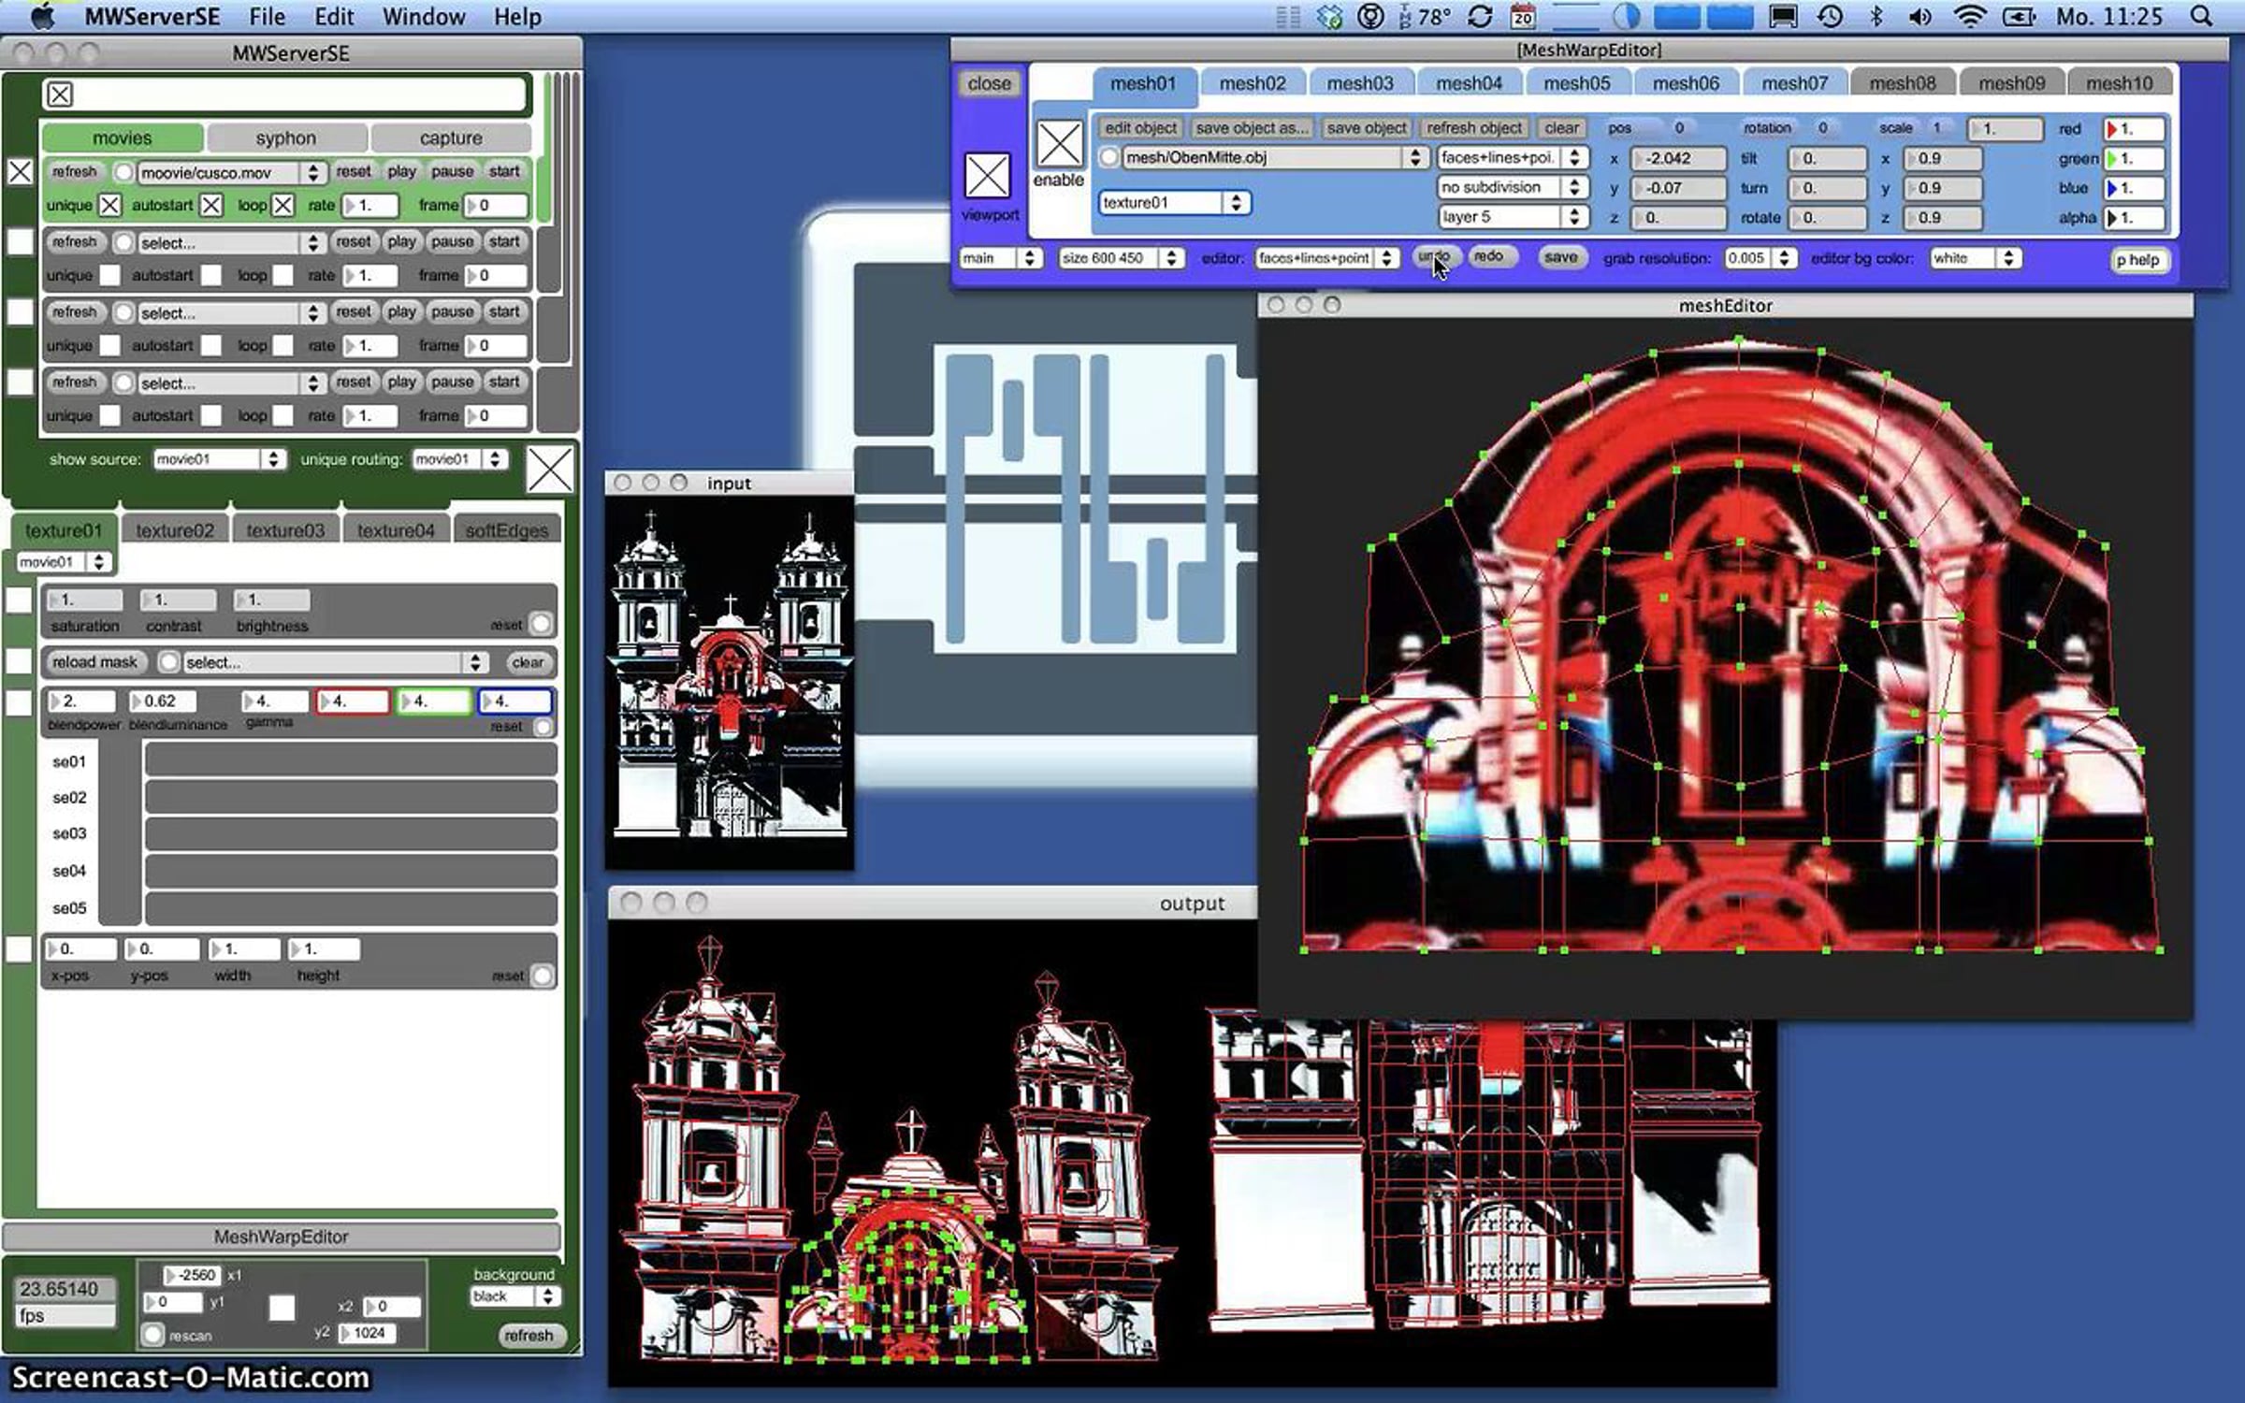Uncheck the loop checkbox for cusco.mov
This screenshot has width=2245, height=1403.
click(283, 205)
